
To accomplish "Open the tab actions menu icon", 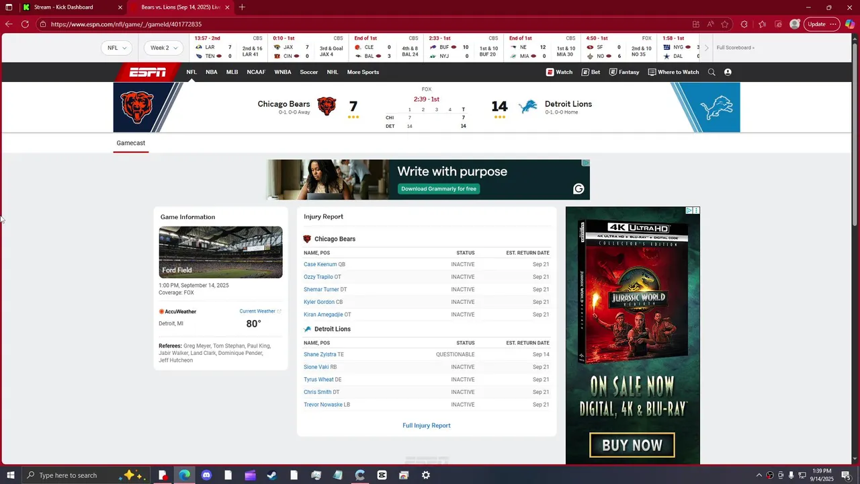I will point(9,7).
